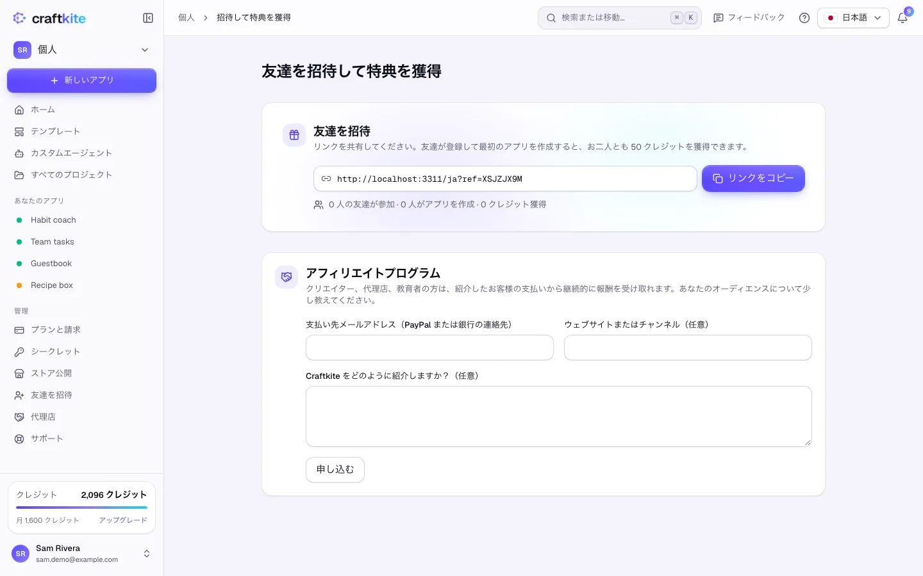This screenshot has width=923, height=576.
Task: Click the handshake icon beside アフィリエイトプログラム
Action: click(x=287, y=277)
